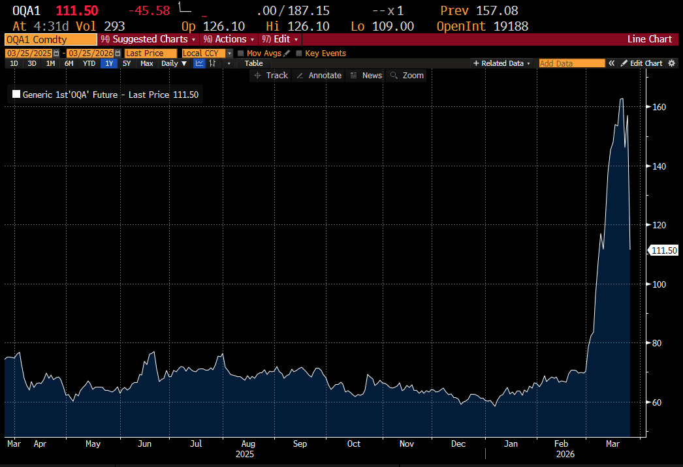The width and height of the screenshot is (683, 467).
Task: Open the Related Data dropdown
Action: pos(501,63)
